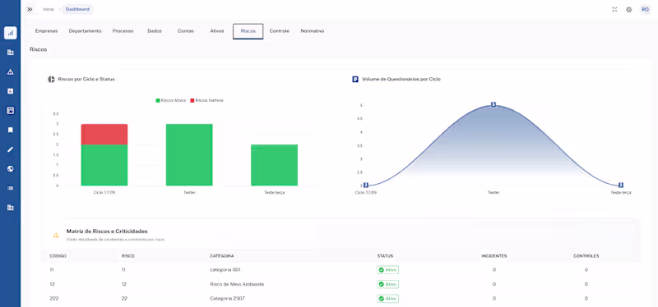
Task: Open the Normativo tab
Action: [x=313, y=31]
